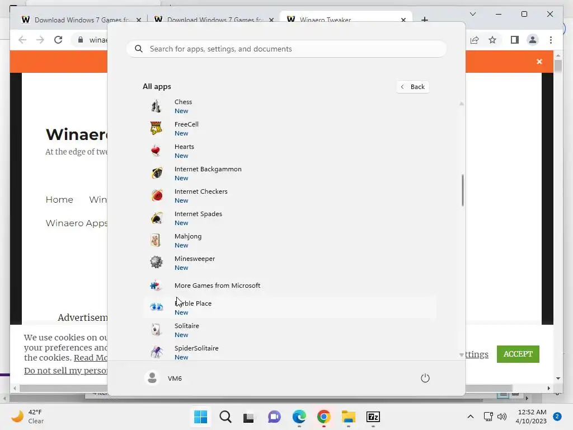Open the Chess game icon
The height and width of the screenshot is (430, 573).
click(x=156, y=106)
